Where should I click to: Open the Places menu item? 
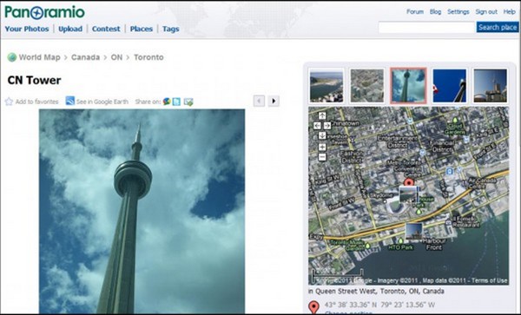[142, 29]
